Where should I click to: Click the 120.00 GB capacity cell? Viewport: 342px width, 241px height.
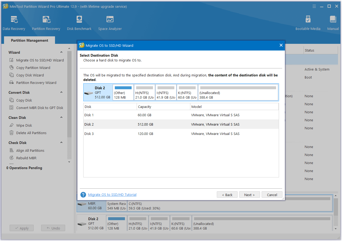145,134
